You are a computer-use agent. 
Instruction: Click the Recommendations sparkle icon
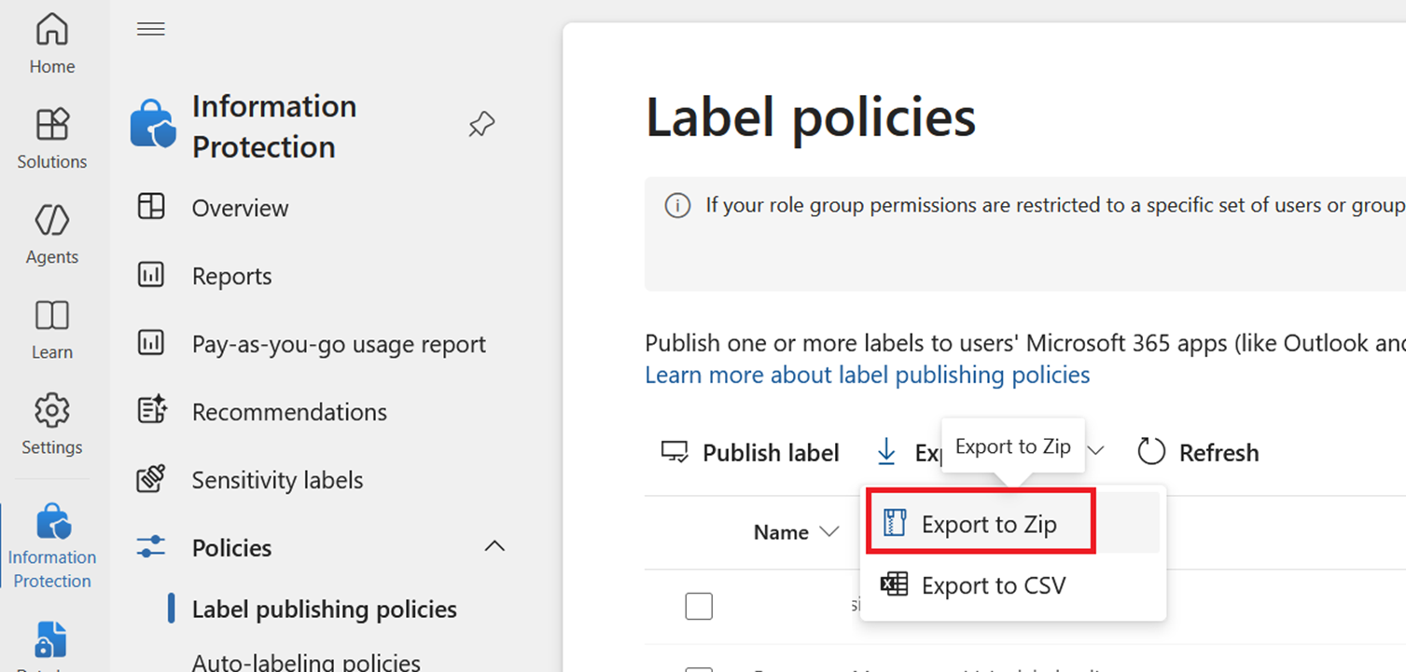(151, 411)
